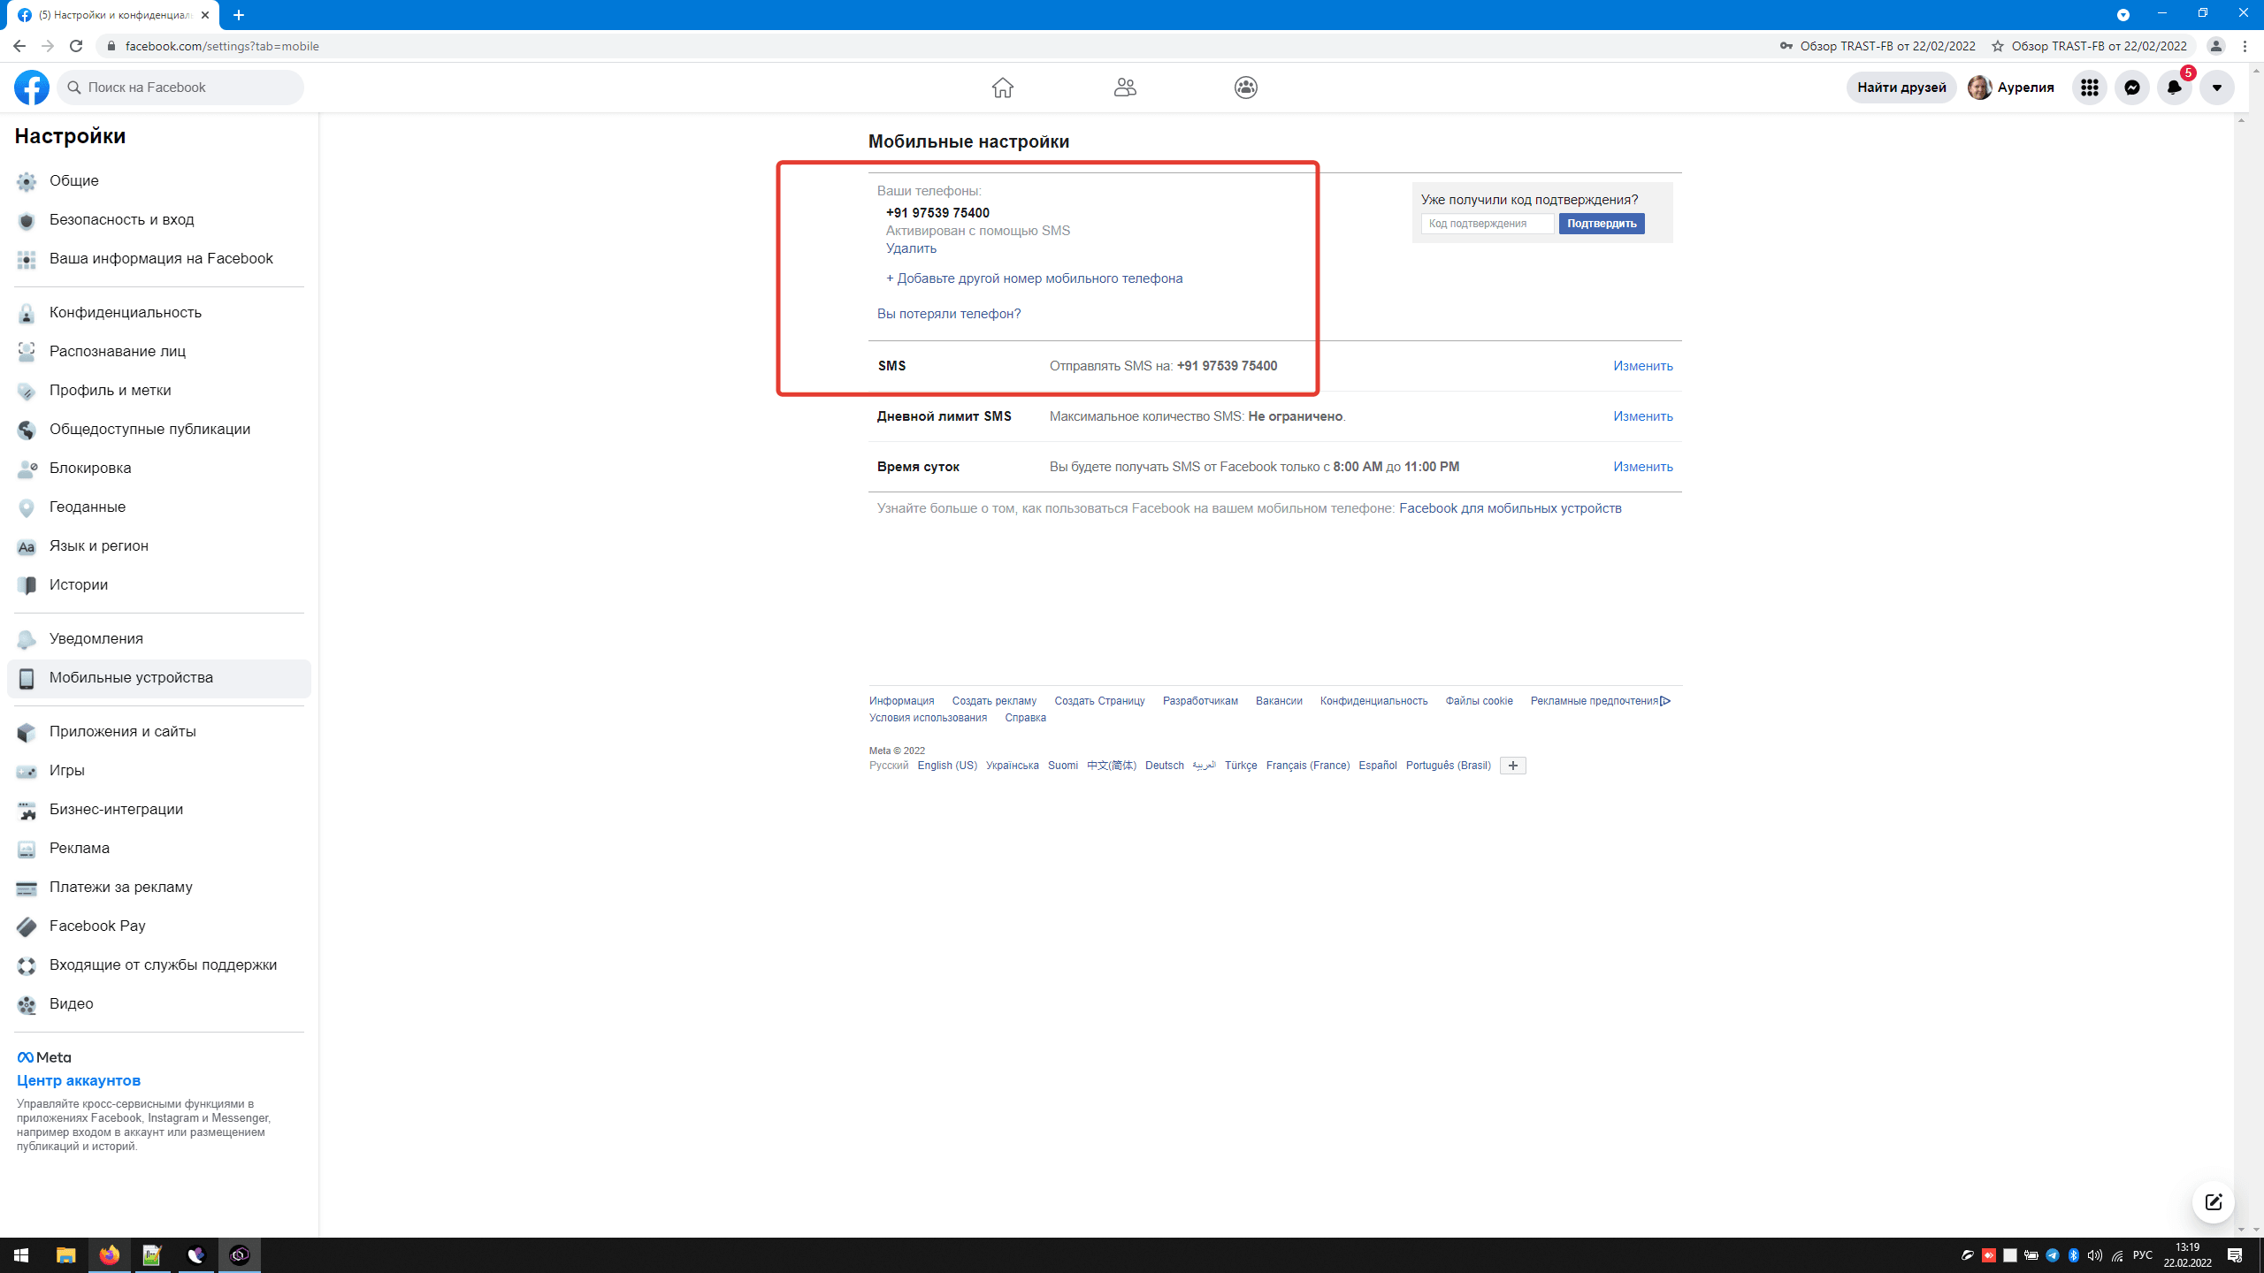The width and height of the screenshot is (2264, 1273).
Task: Click the Истории book icon
Action: coord(27,585)
